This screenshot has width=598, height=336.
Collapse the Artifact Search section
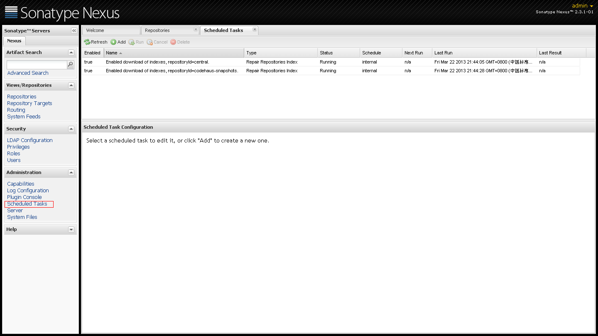71,53
